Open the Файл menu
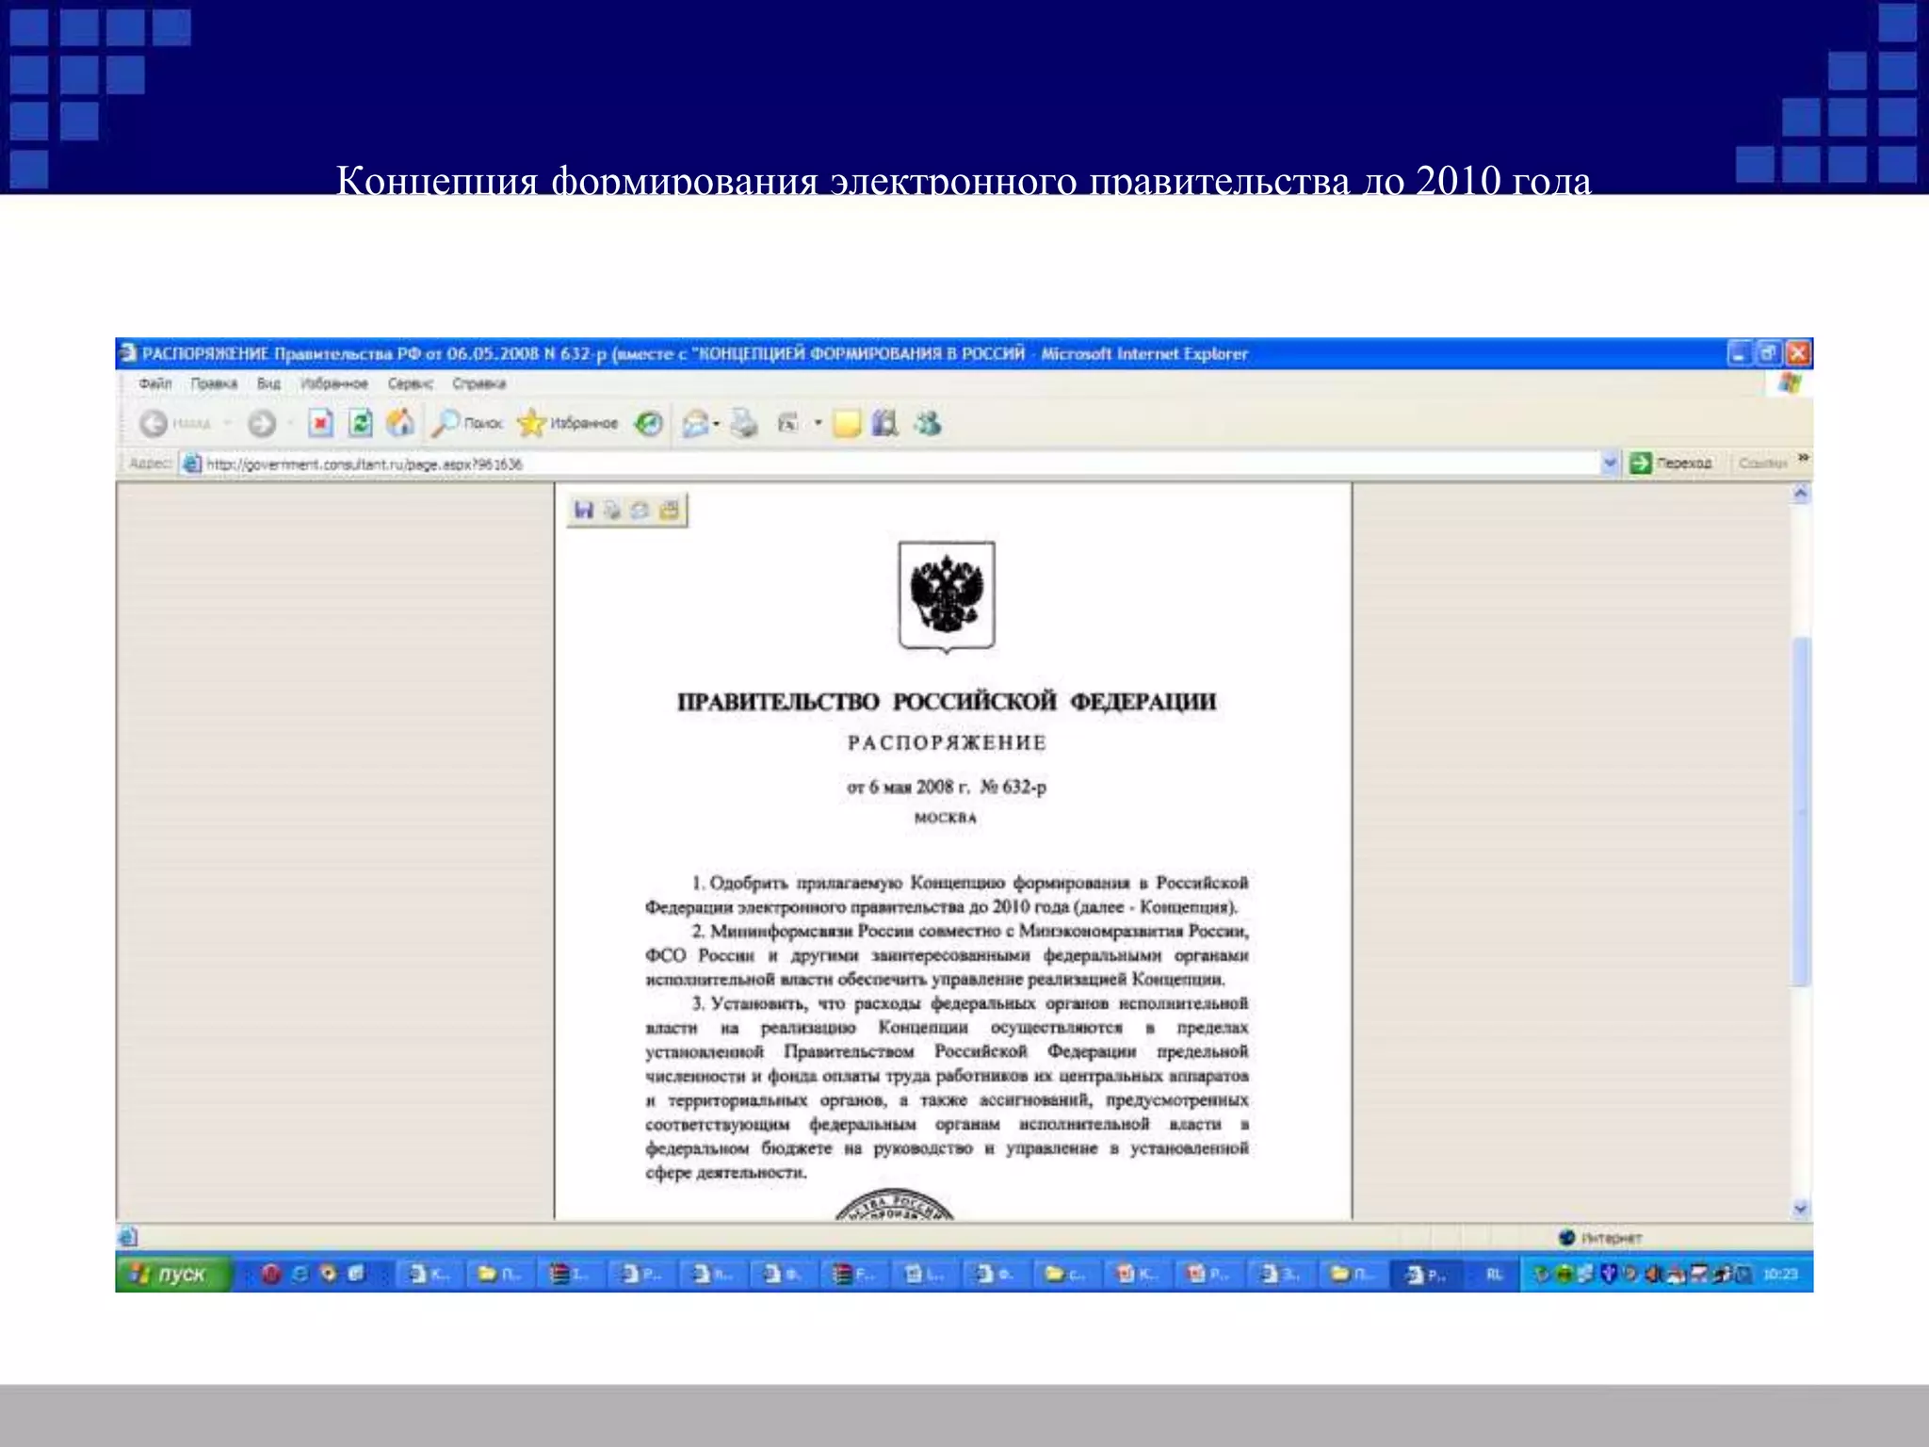This screenshot has height=1447, width=1929. (x=155, y=383)
